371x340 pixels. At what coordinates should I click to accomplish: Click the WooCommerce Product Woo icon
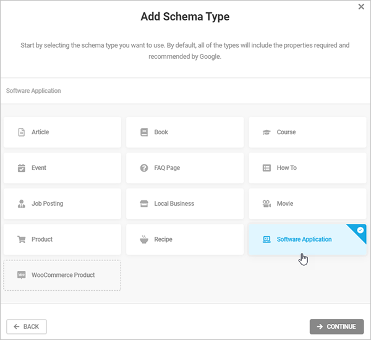click(21, 275)
